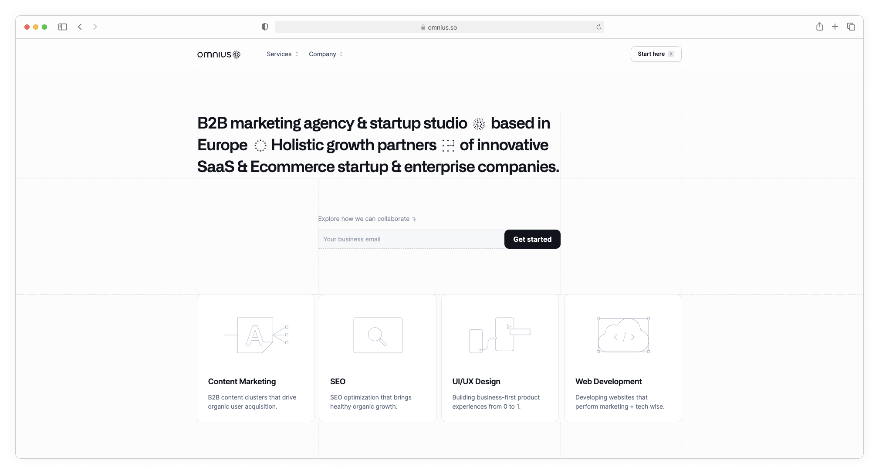This screenshot has height=474, width=879.
Task: Toggle the sidebar panel view
Action: pos(63,27)
